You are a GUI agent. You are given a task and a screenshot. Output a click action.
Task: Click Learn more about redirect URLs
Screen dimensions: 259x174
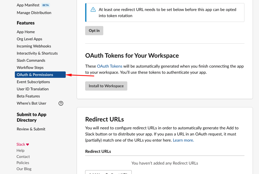(x=183, y=140)
